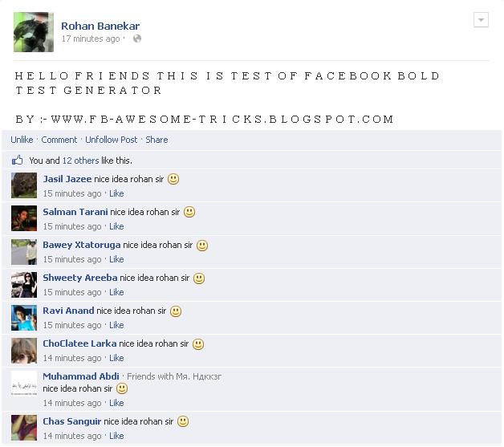Click Salman Tarani's avatar thumbnail
Image resolution: width=504 pixels, height=447 pixels.
coord(24,218)
